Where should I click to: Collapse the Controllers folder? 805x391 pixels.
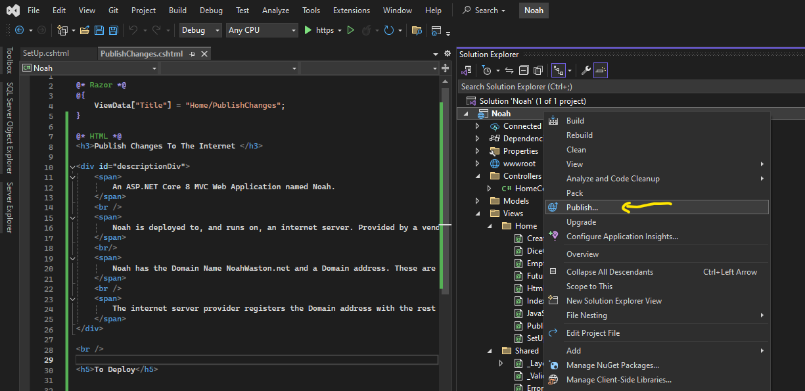[478, 176]
